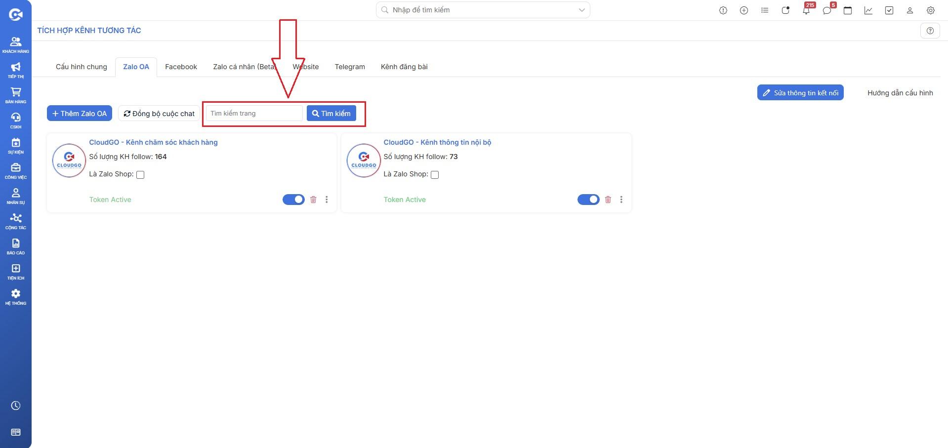Viewport: 948px width, 448px height.
Task: Click the help question mark button
Action: click(930, 31)
